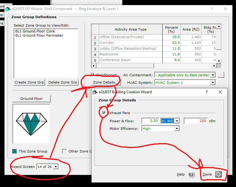Click the table horizontal scroll right arrow

click(214, 66)
